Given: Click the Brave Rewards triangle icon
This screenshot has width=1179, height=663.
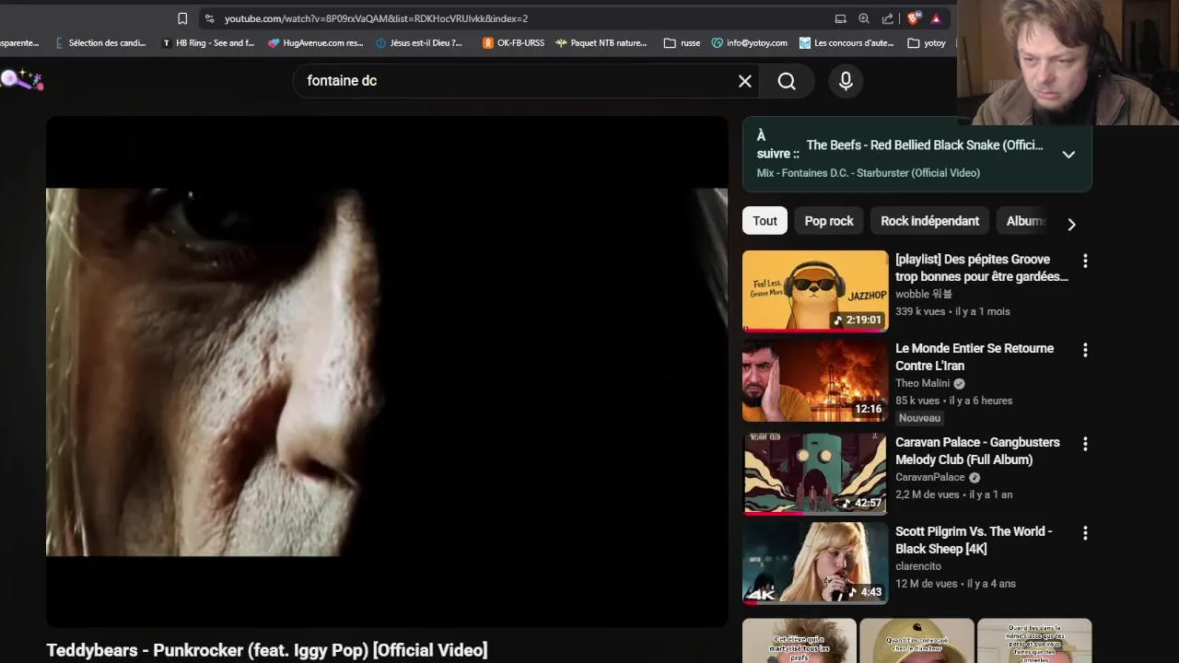Looking at the screenshot, I should 937,18.
